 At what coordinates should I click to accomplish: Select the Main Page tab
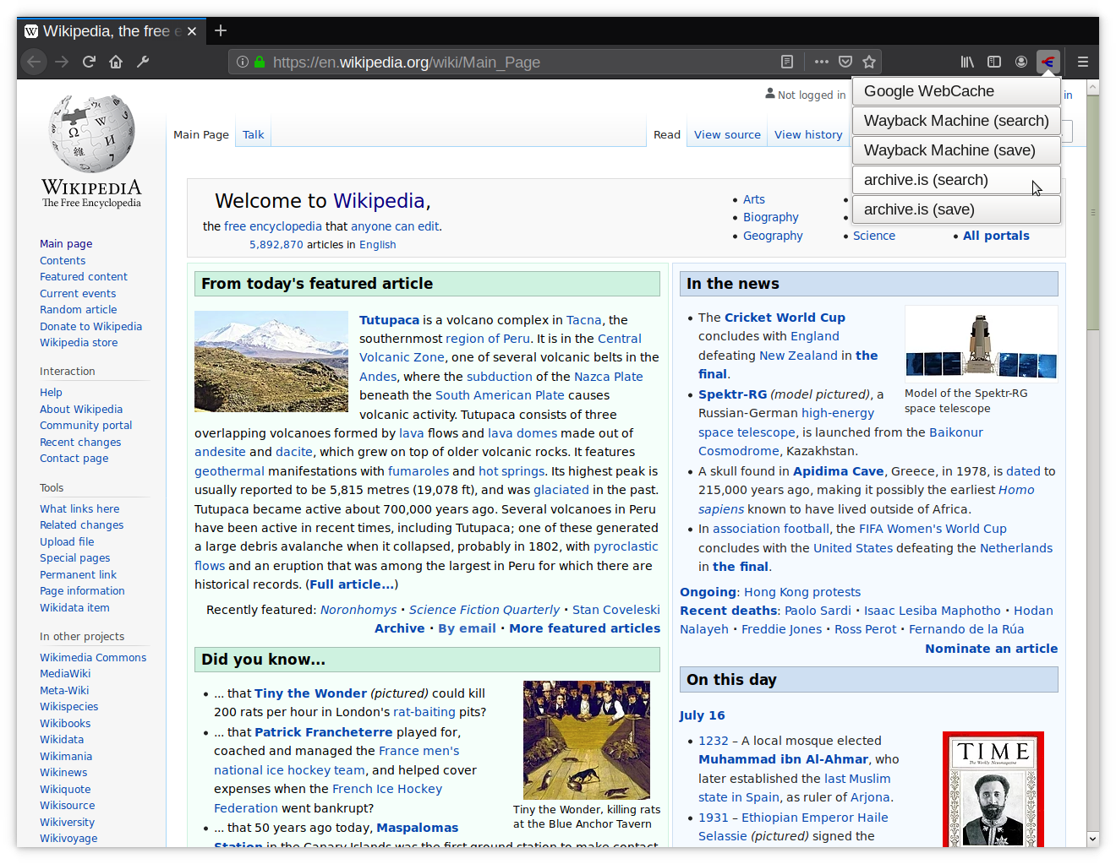201,134
